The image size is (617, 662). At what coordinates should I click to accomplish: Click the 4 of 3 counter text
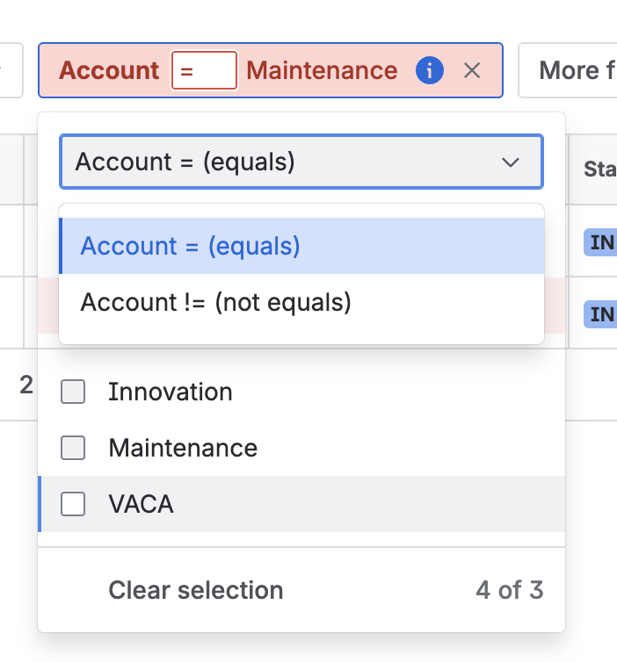point(509,590)
